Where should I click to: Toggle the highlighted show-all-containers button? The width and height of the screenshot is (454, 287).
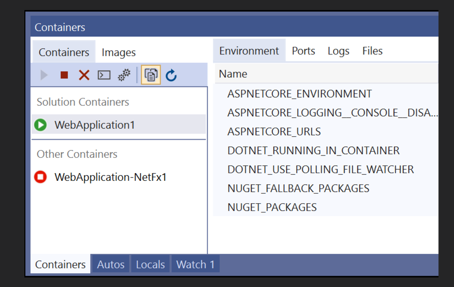point(151,75)
